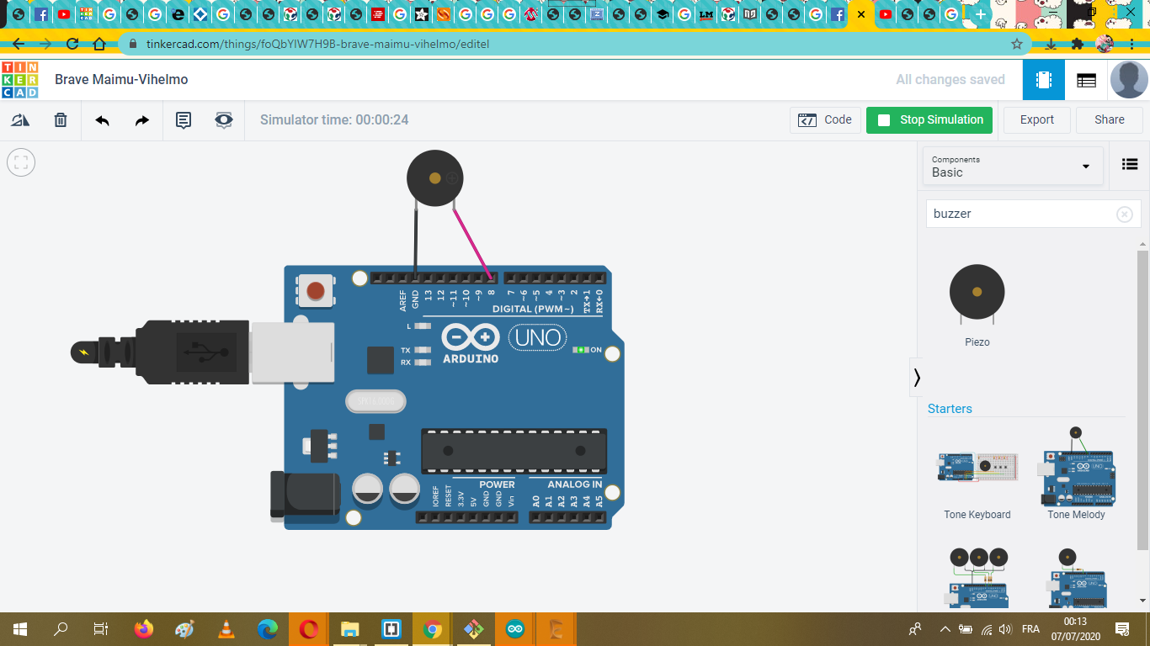Toggle components list view icon

pos(1130,165)
